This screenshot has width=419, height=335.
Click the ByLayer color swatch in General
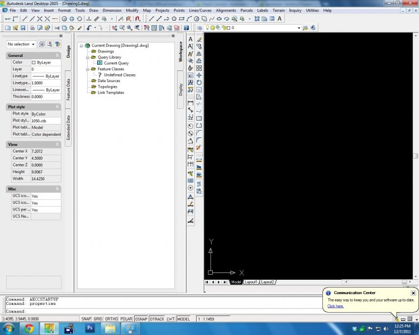34,63
